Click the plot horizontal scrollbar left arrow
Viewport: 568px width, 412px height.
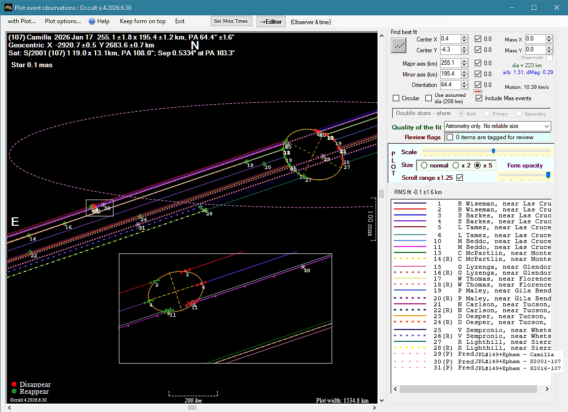point(9,408)
